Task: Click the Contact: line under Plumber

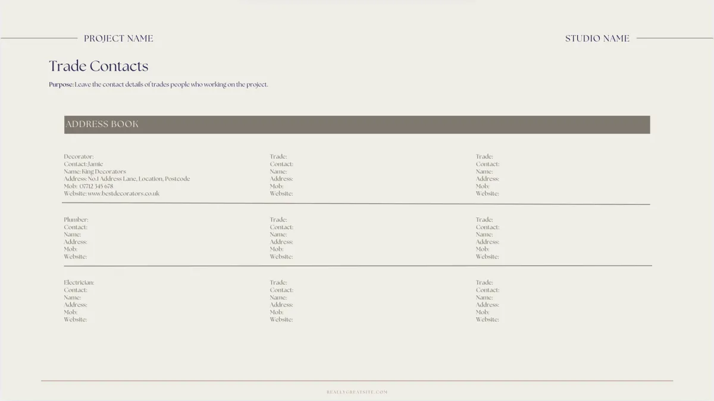Action: (76, 227)
